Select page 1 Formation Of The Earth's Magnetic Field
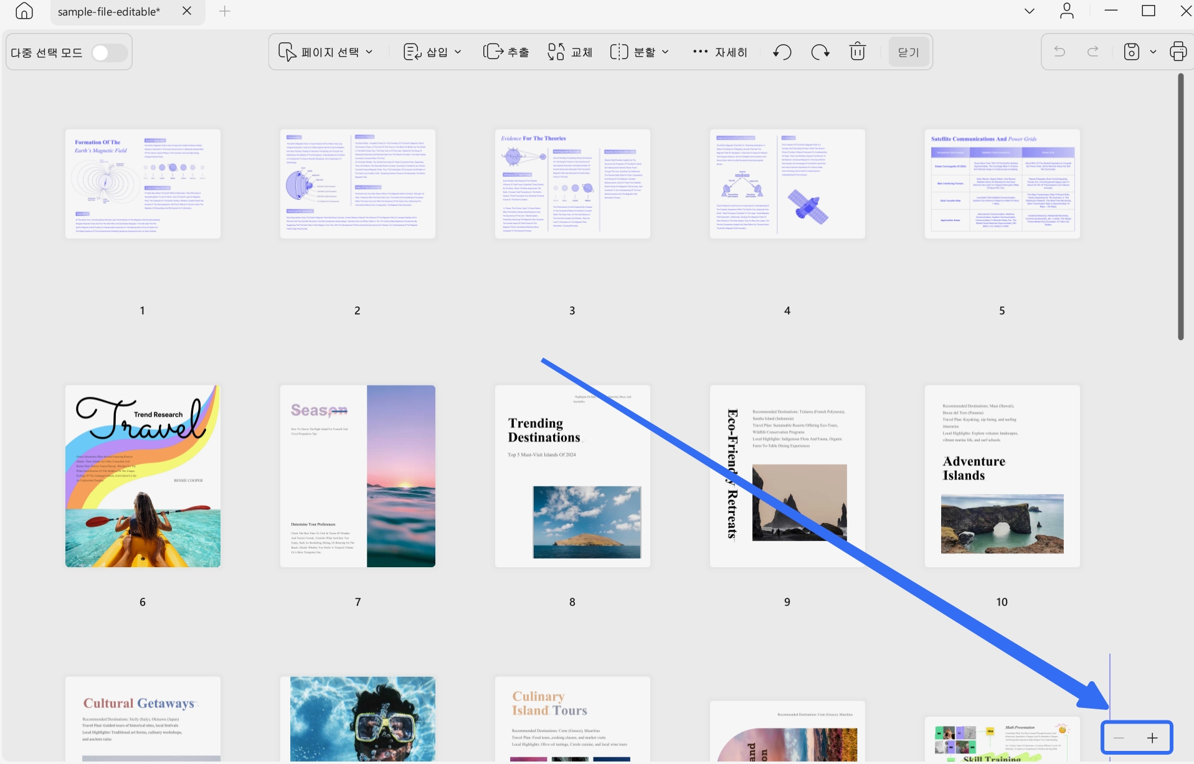The width and height of the screenshot is (1194, 764). coord(143,184)
